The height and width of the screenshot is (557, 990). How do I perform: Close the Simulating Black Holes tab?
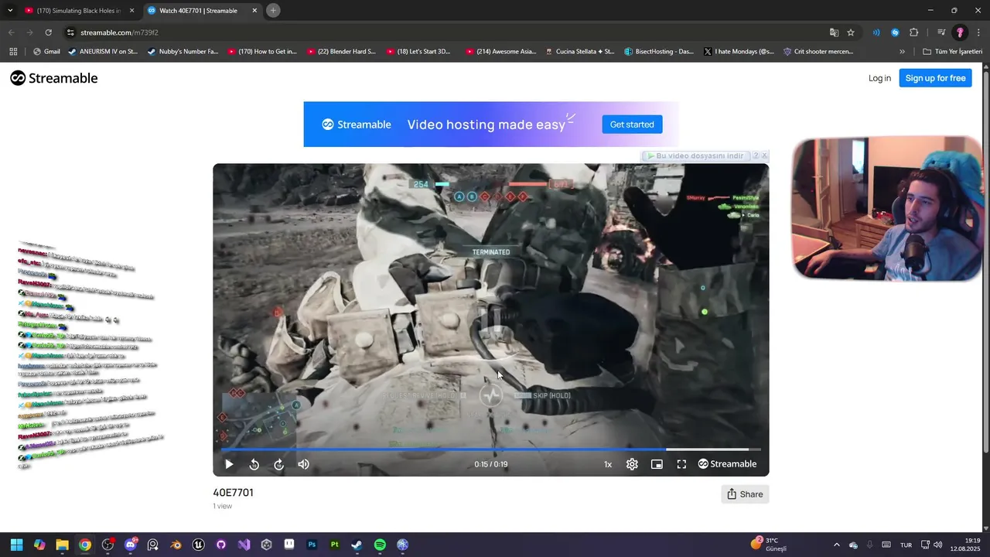131,11
